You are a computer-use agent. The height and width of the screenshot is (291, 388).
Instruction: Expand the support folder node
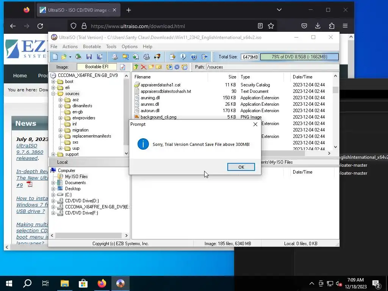coord(53,155)
